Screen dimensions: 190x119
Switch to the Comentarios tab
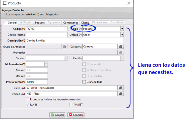[71, 23]
